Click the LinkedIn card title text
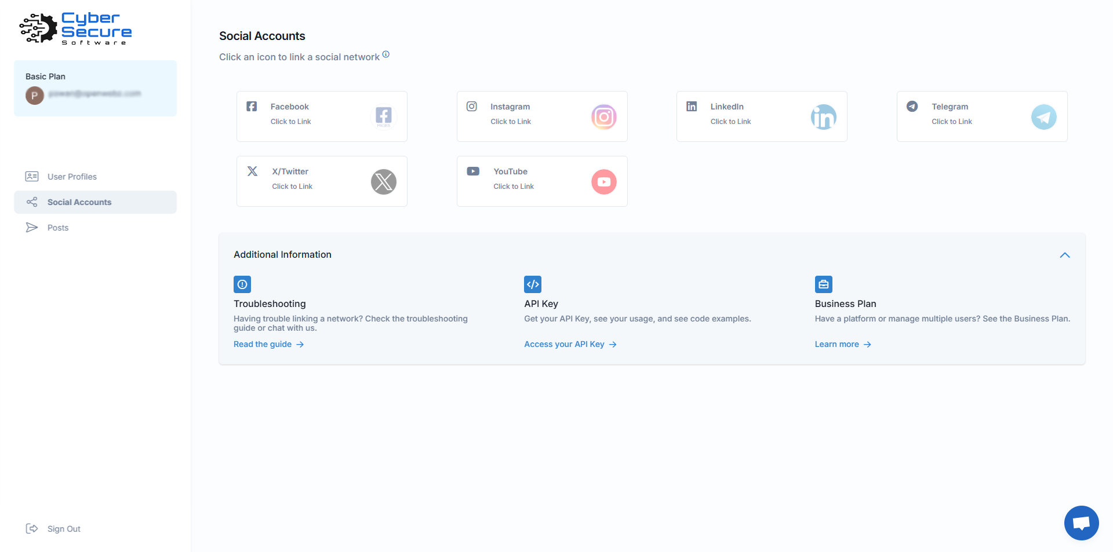This screenshot has width=1113, height=552. (x=727, y=107)
